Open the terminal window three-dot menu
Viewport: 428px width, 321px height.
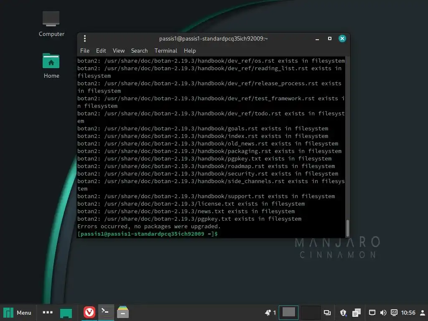pos(85,38)
